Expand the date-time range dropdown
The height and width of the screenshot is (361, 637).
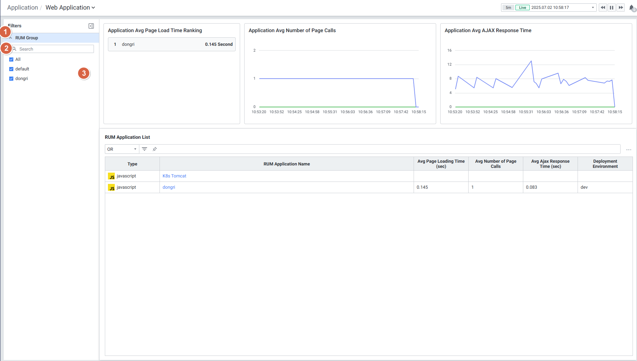pos(593,8)
